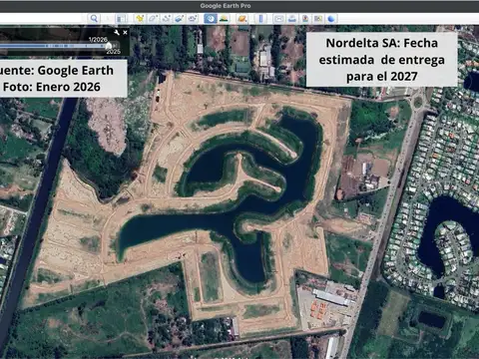
Task: Click View in Google Maps icon
Action: point(318,19)
